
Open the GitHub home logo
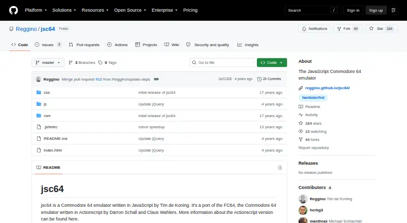(14, 10)
